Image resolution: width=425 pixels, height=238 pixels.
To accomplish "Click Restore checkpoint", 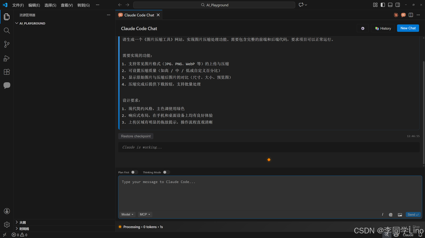I will tap(136, 136).
